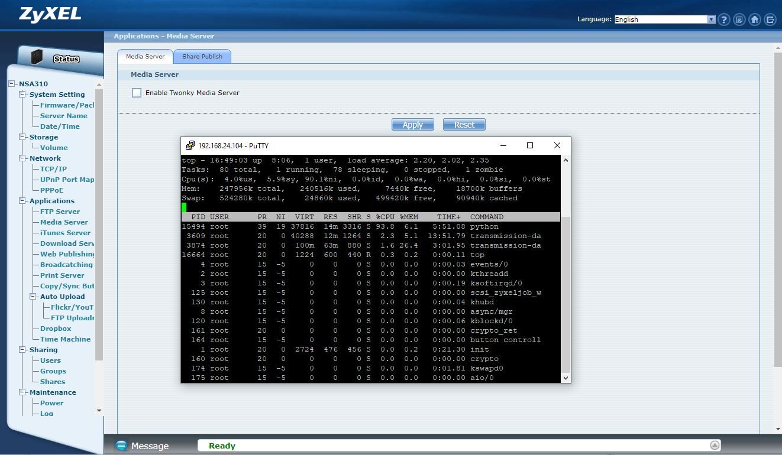Screen dimensions: 782x455
Task: Open UPnP Port Mapping item
Action: 67,180
